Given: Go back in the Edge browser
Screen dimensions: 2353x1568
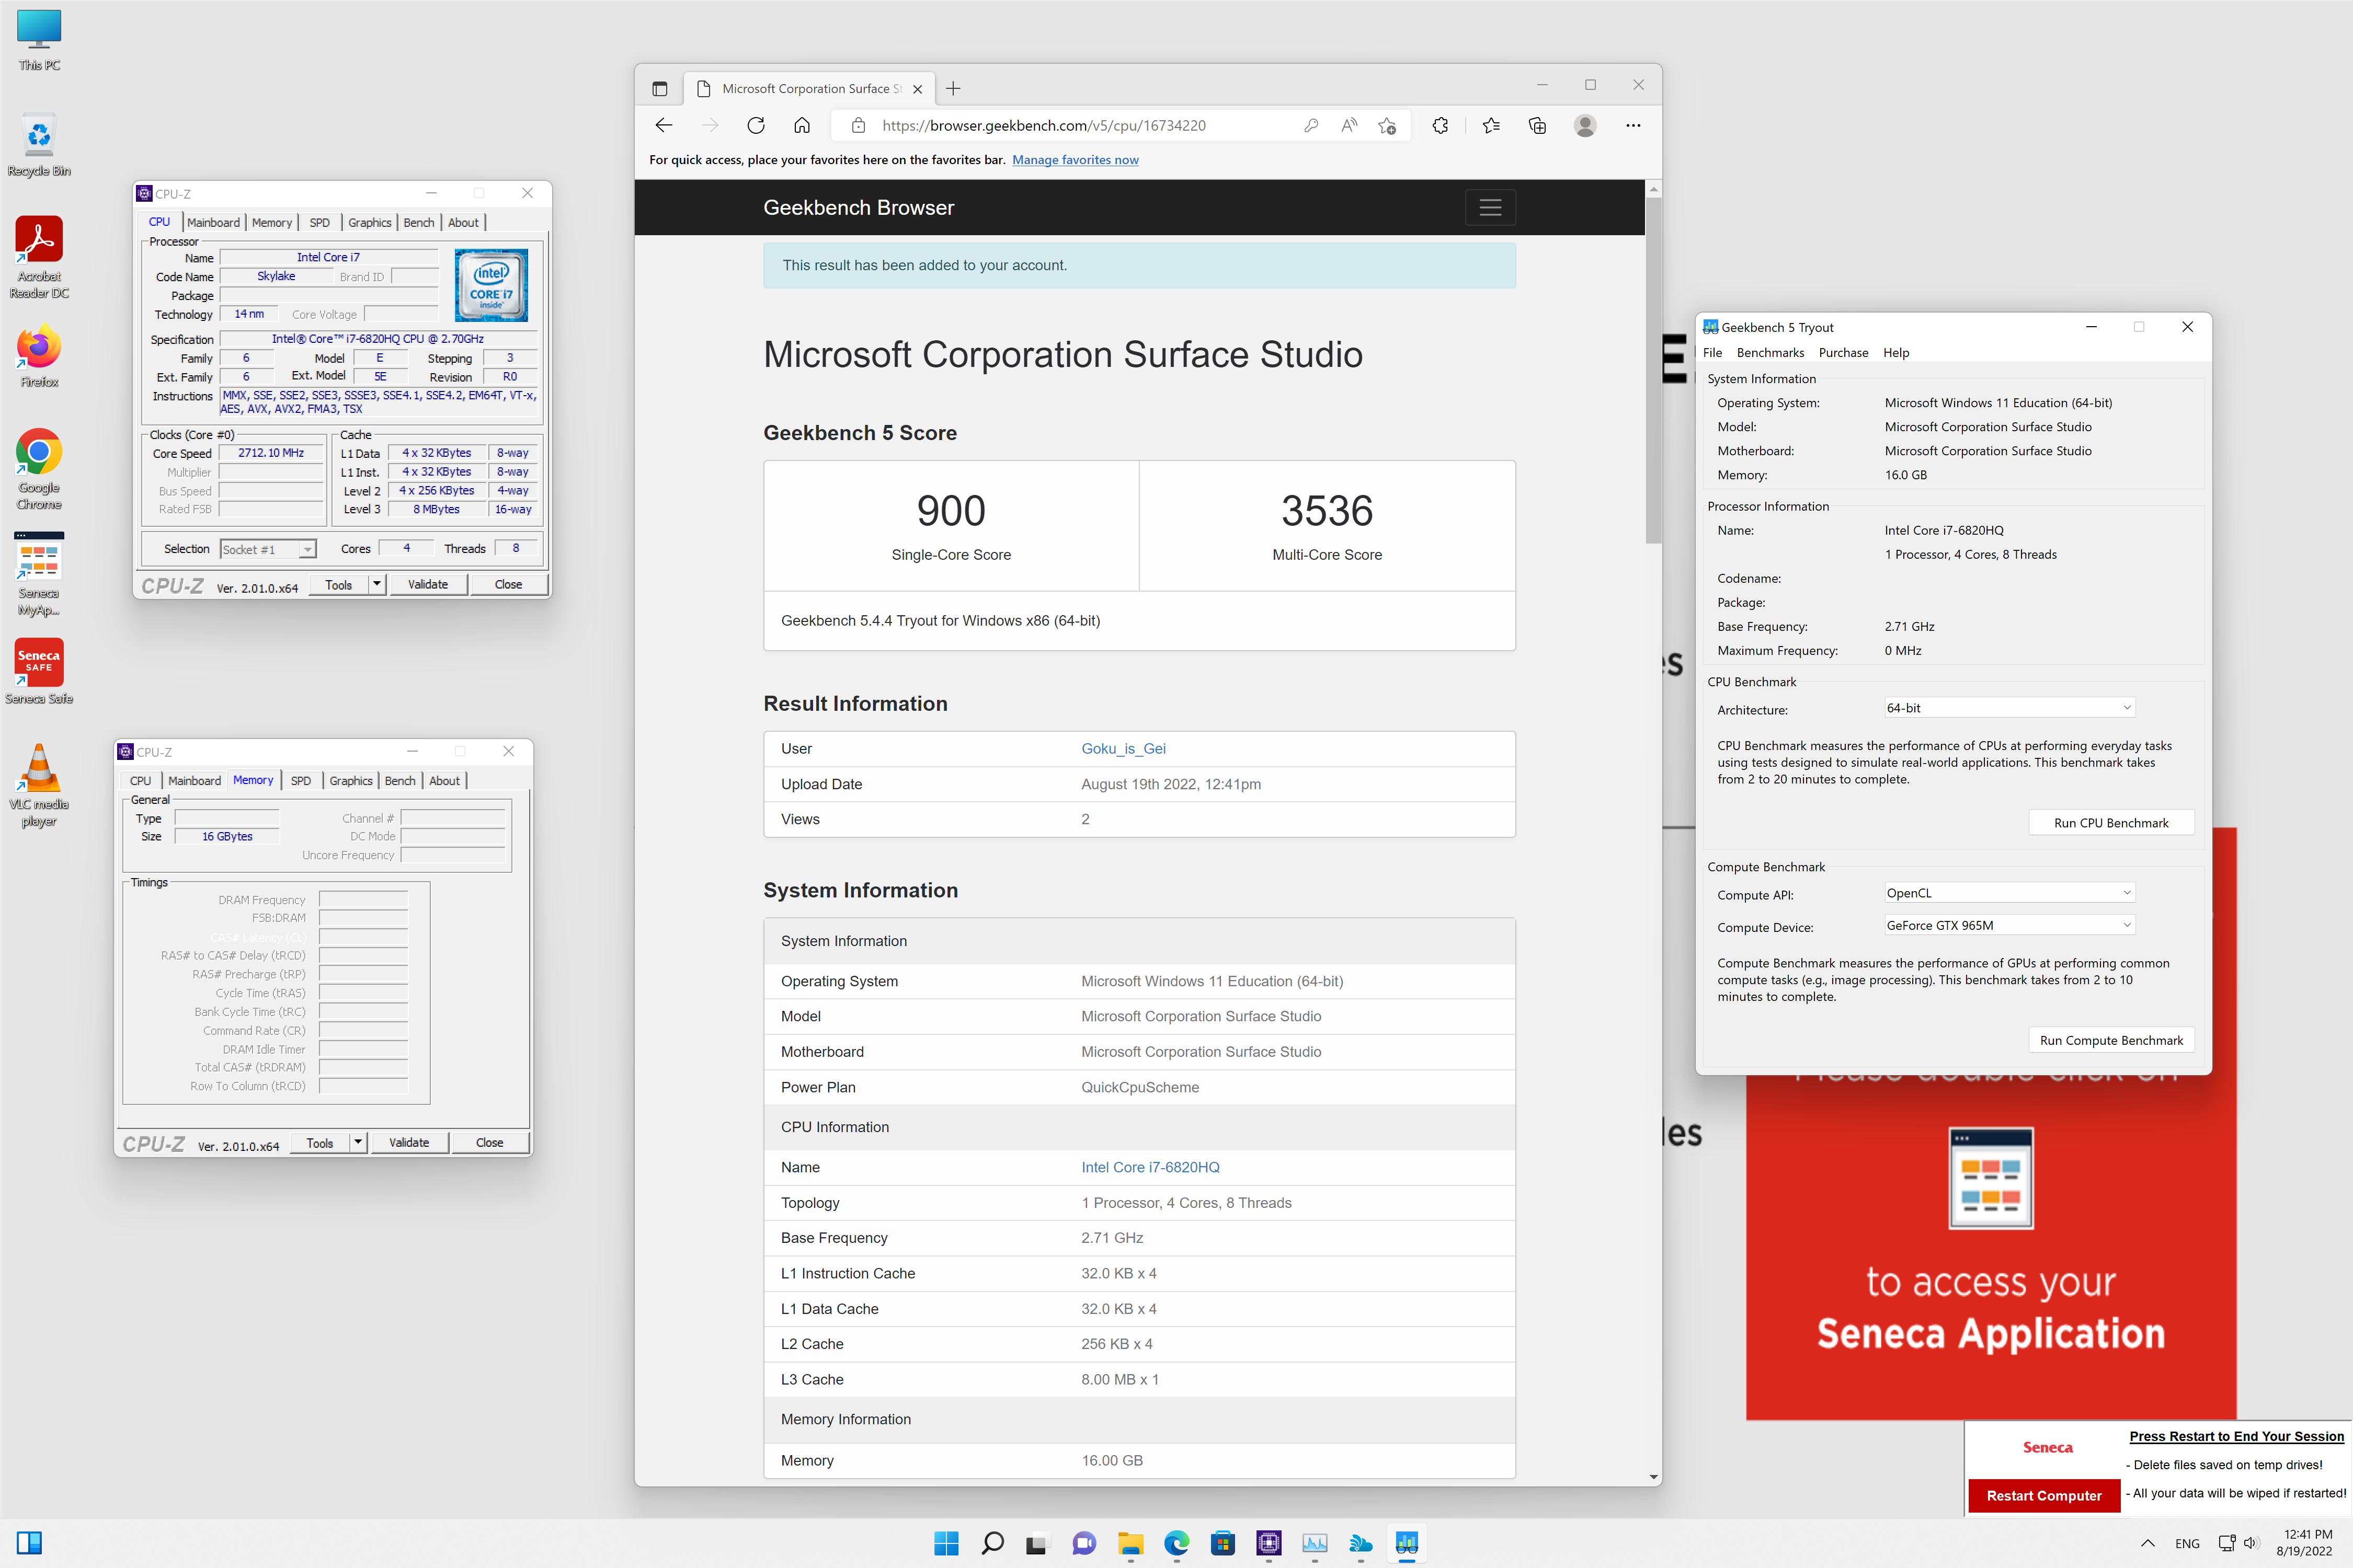Looking at the screenshot, I should pyautogui.click(x=664, y=125).
